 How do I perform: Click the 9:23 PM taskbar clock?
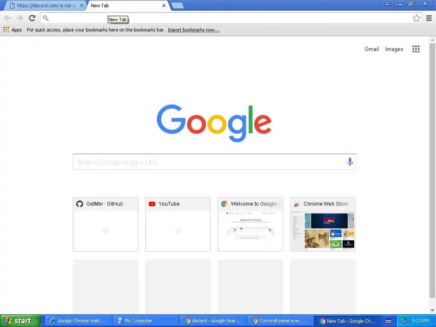click(420, 321)
